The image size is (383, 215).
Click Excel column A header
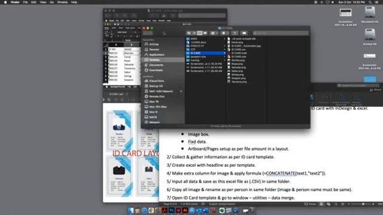(x=116, y=45)
